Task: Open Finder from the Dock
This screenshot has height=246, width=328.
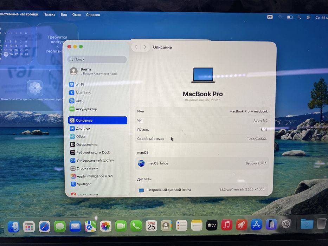Action: coord(14,227)
